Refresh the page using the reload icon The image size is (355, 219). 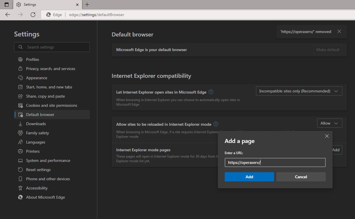33,15
